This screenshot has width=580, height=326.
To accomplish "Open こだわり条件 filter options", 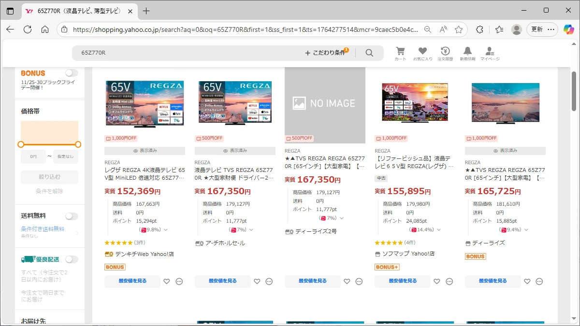I will click(x=325, y=53).
